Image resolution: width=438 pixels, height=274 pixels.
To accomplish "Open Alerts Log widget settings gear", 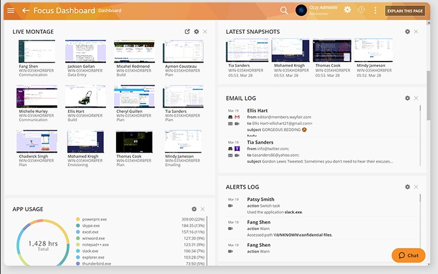I will tap(407, 187).
